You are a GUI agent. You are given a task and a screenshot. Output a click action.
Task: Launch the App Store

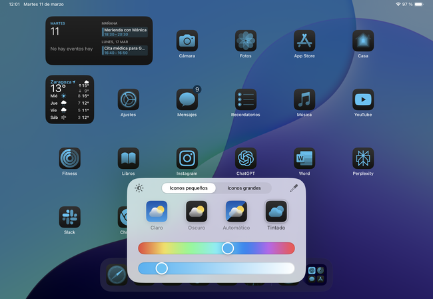(304, 41)
